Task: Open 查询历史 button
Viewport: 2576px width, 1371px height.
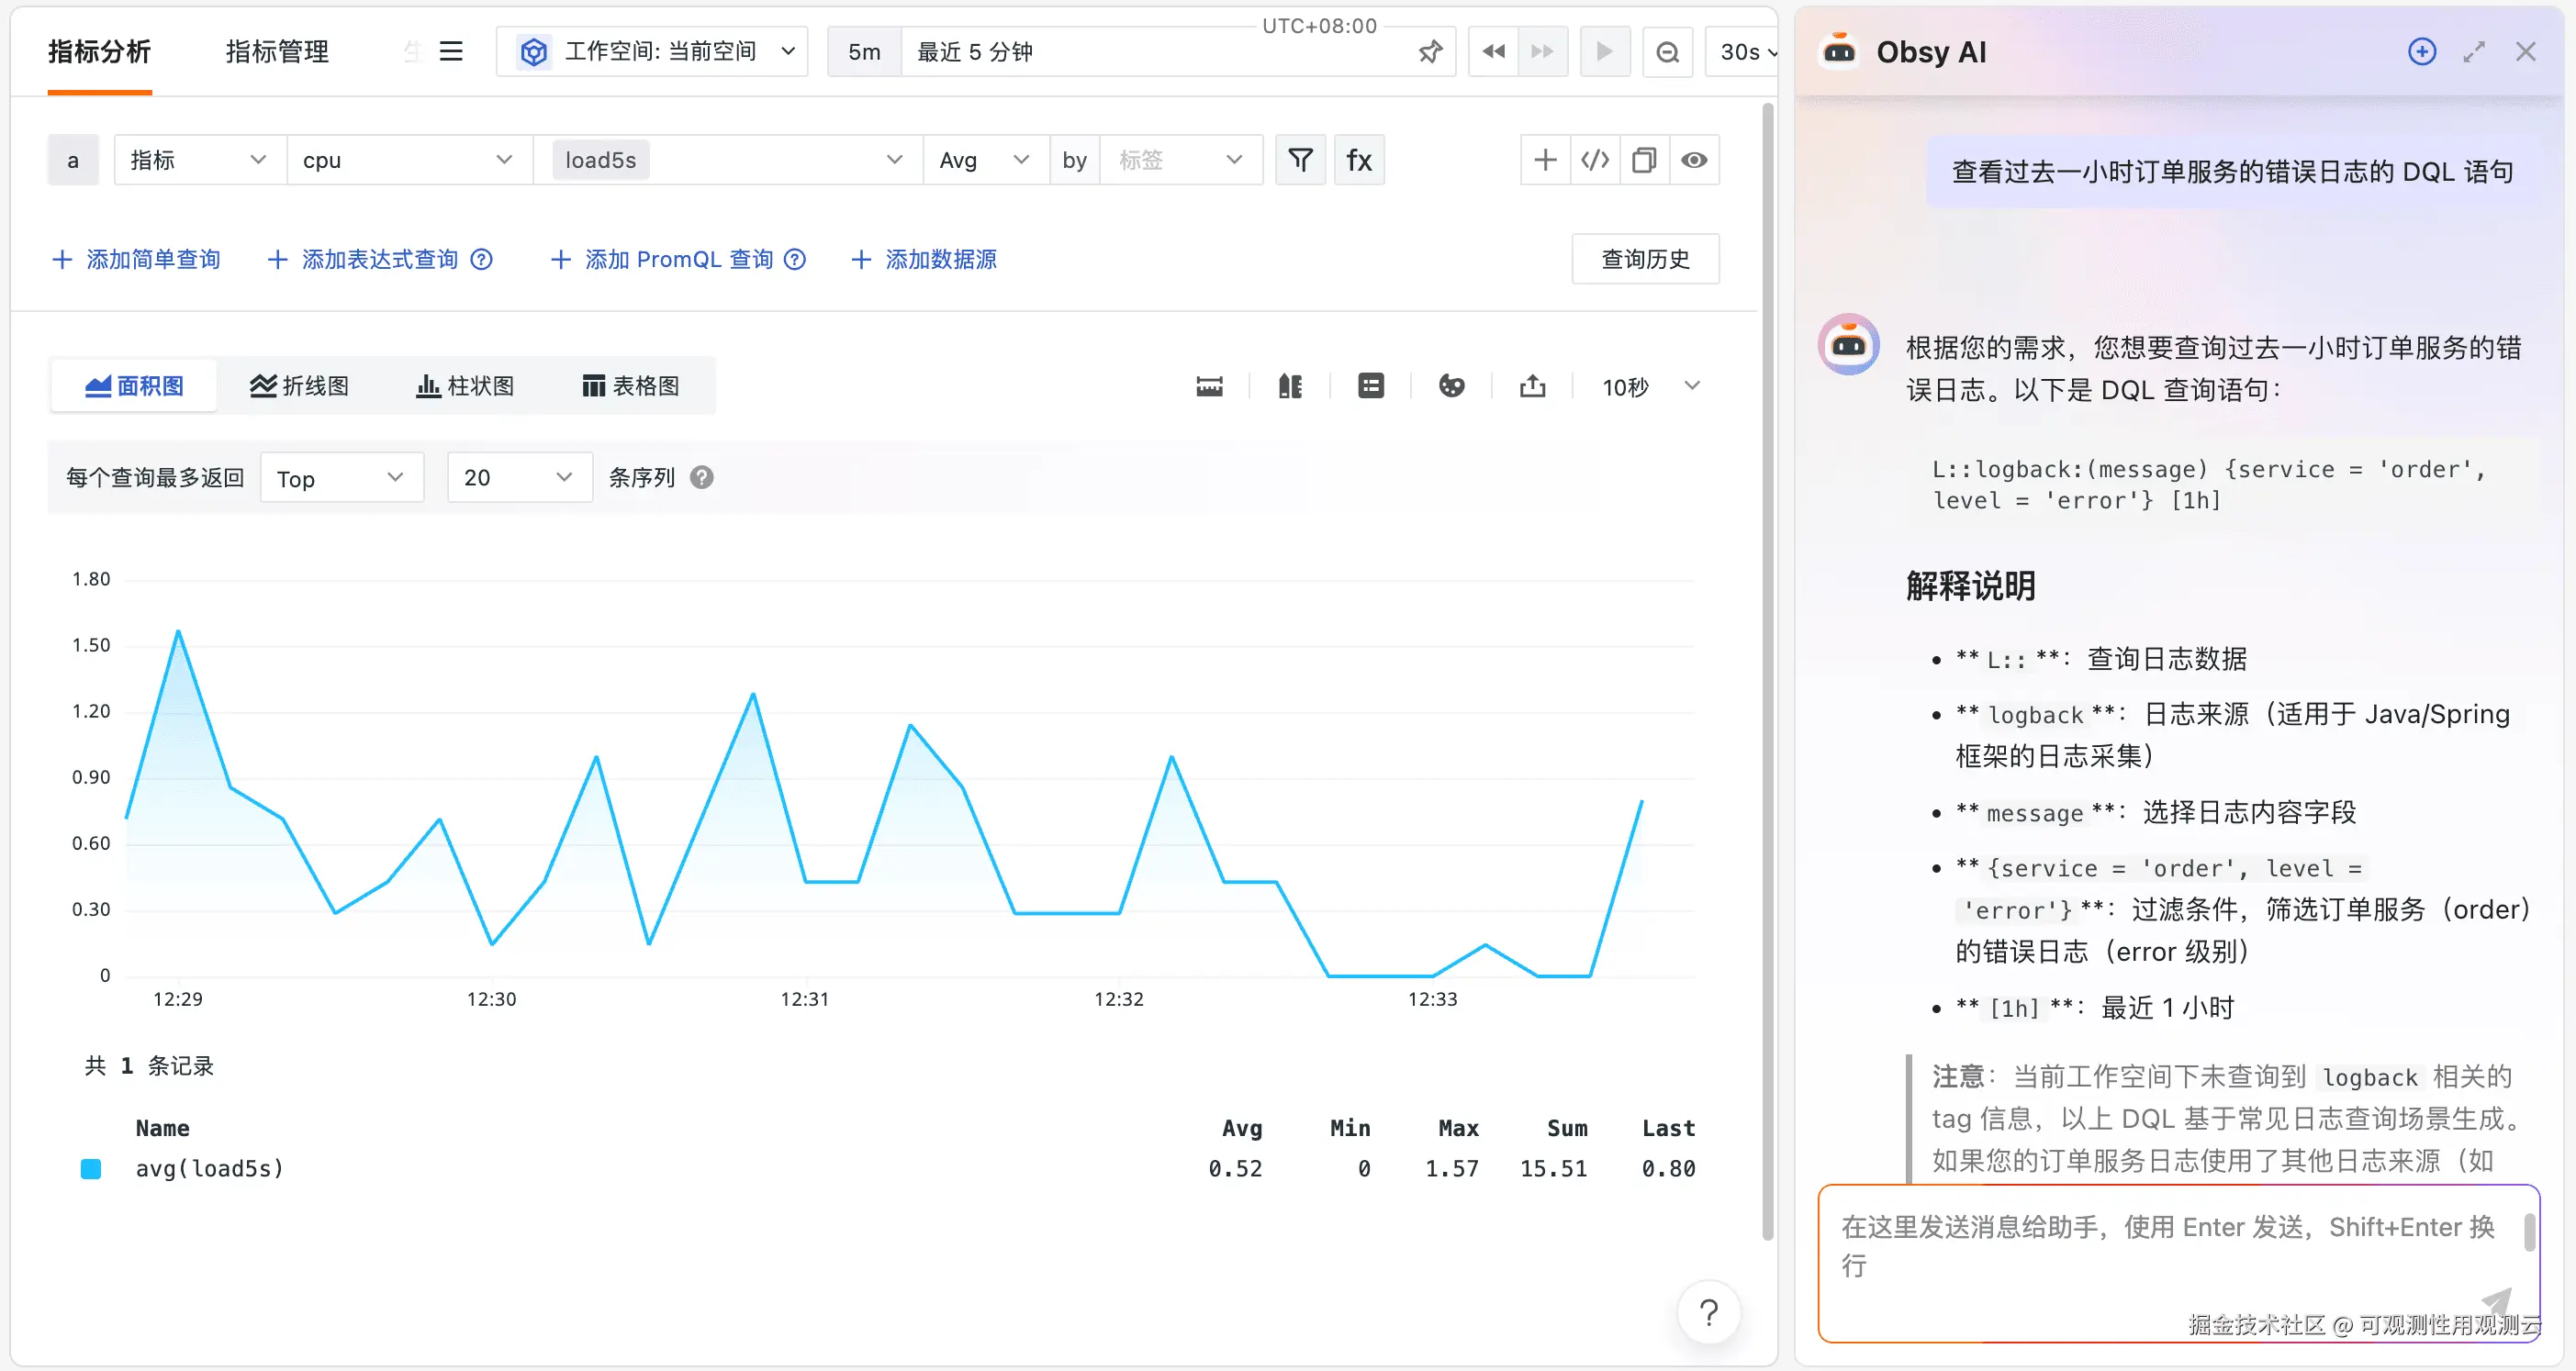Action: [x=1645, y=260]
